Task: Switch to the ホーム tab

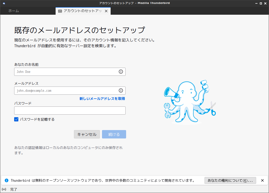Action: point(14,11)
